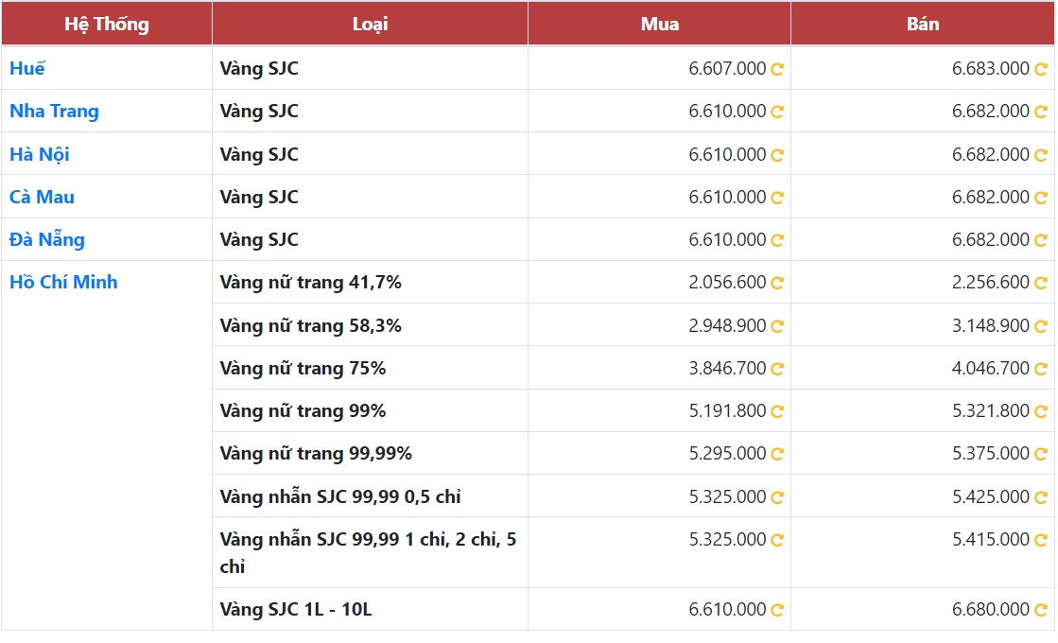Open the Huế system link

pyautogui.click(x=27, y=68)
